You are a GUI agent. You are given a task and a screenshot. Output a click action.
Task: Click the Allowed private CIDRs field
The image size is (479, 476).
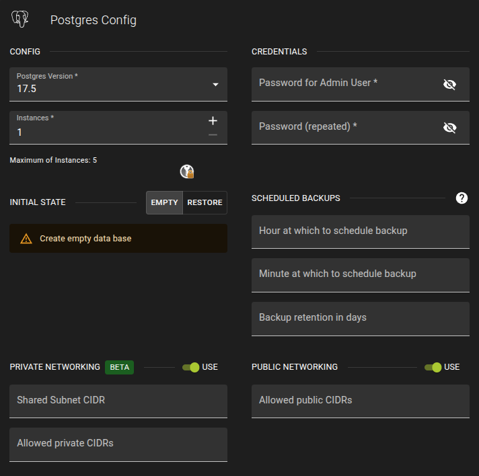point(118,444)
